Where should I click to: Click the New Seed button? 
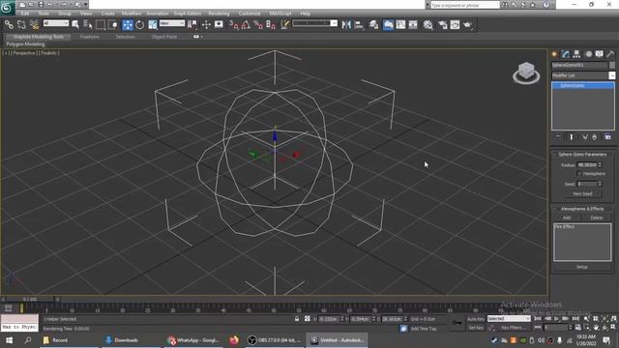(582, 193)
